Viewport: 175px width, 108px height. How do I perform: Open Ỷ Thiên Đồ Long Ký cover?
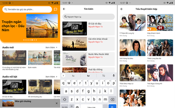pos(133,22)
